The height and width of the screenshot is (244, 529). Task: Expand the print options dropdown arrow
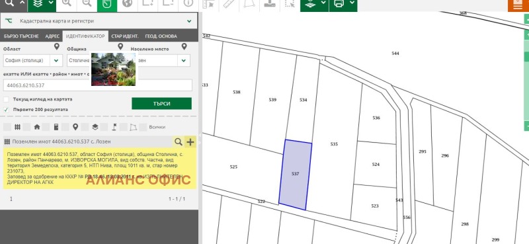point(352,3)
